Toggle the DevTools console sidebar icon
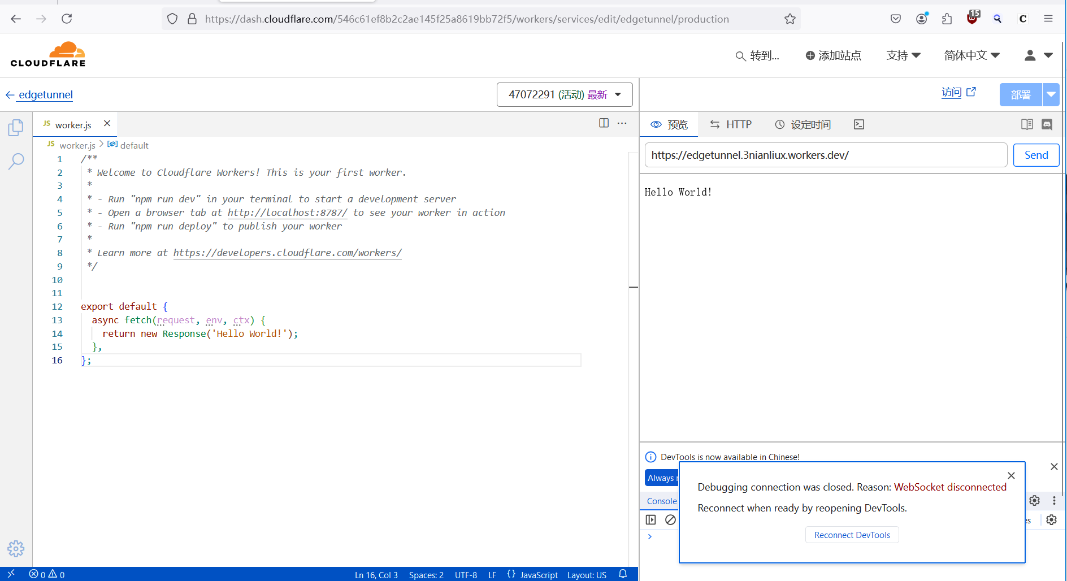Viewport: 1067px width, 581px height. 651,519
